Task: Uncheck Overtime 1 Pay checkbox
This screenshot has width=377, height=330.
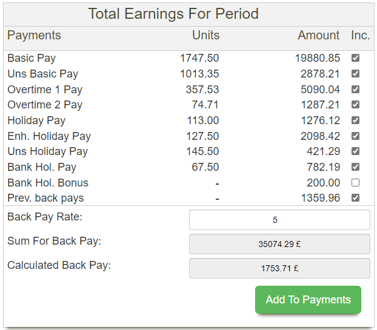Action: [356, 89]
